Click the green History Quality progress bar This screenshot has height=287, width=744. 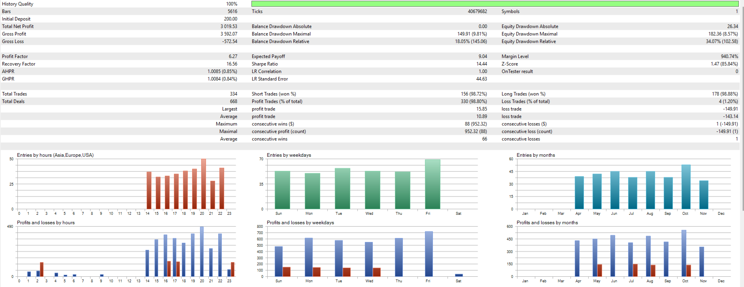tap(495, 4)
